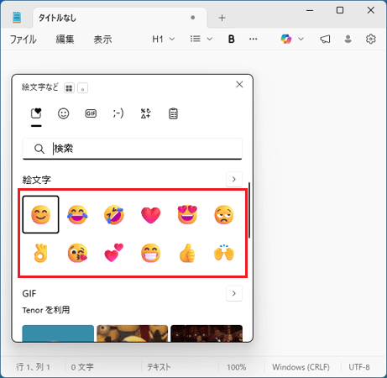Open the most recently used tab with heart icon
The height and width of the screenshot is (378, 387).
click(36, 113)
